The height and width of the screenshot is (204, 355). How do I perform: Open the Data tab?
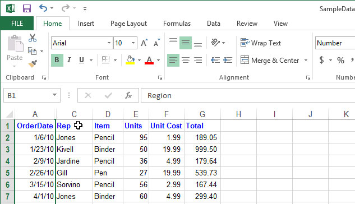(214, 24)
